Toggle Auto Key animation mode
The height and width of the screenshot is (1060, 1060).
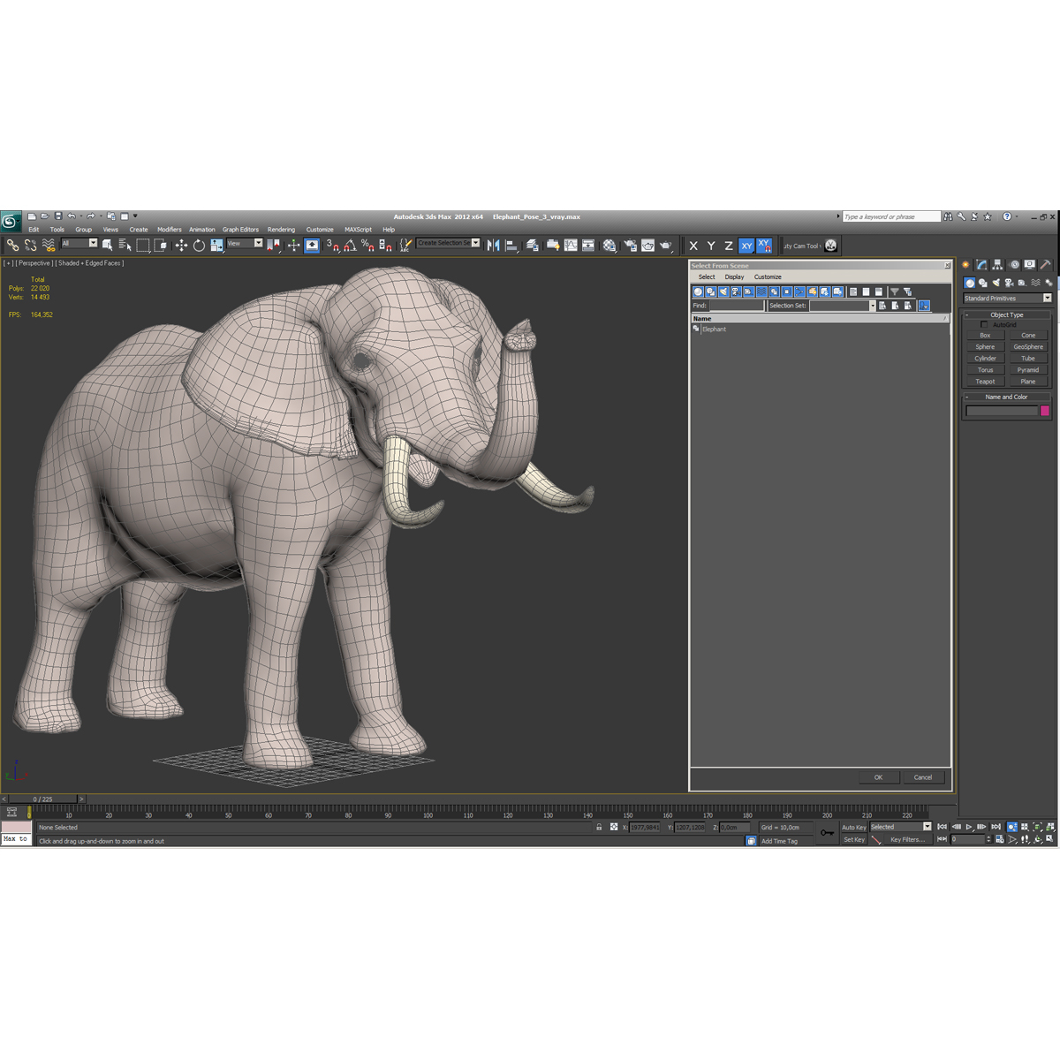(x=853, y=827)
